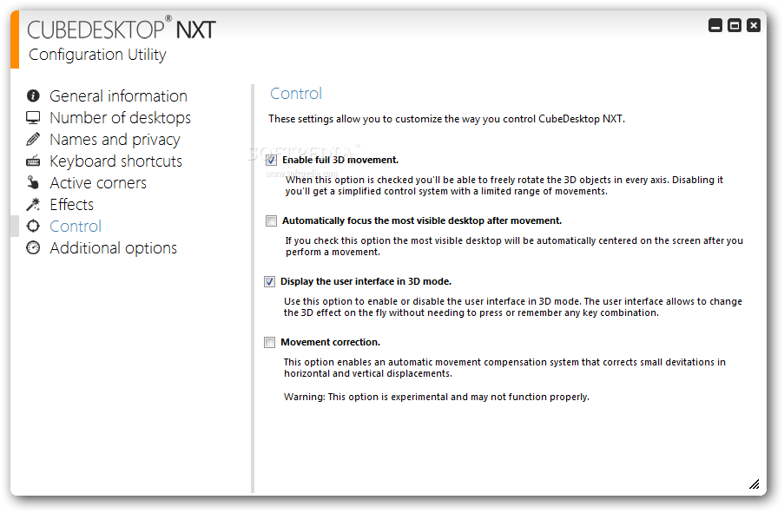Go to Number of desktops settings

click(x=120, y=117)
